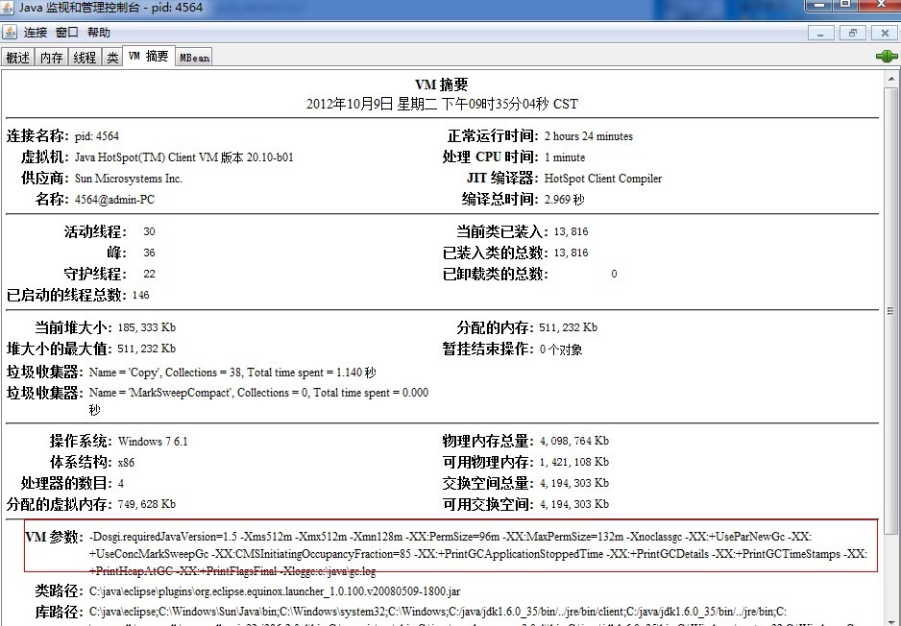The image size is (901, 626).
Task: Click the Java icon beside 连接 menu
Action: pyautogui.click(x=10, y=32)
